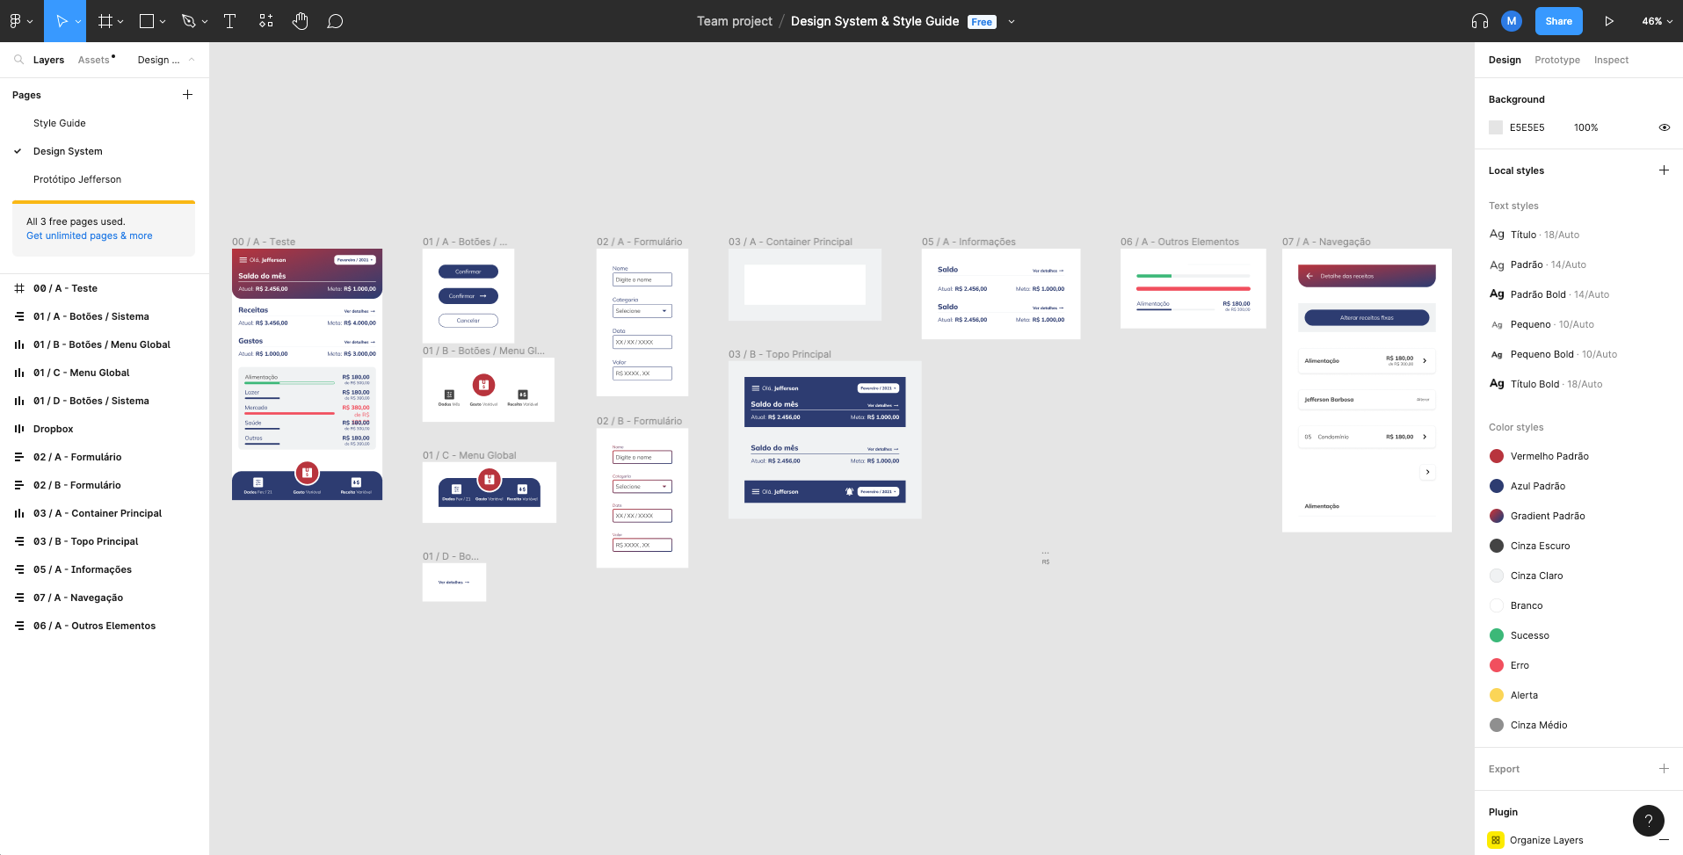Click Título text style Ag icon

(1497, 234)
